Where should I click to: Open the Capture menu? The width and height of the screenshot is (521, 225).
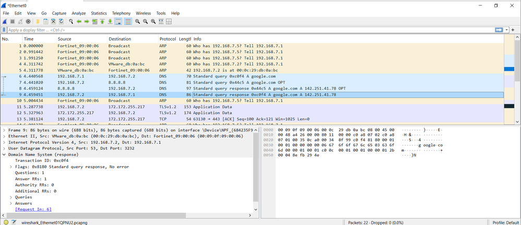click(x=59, y=13)
